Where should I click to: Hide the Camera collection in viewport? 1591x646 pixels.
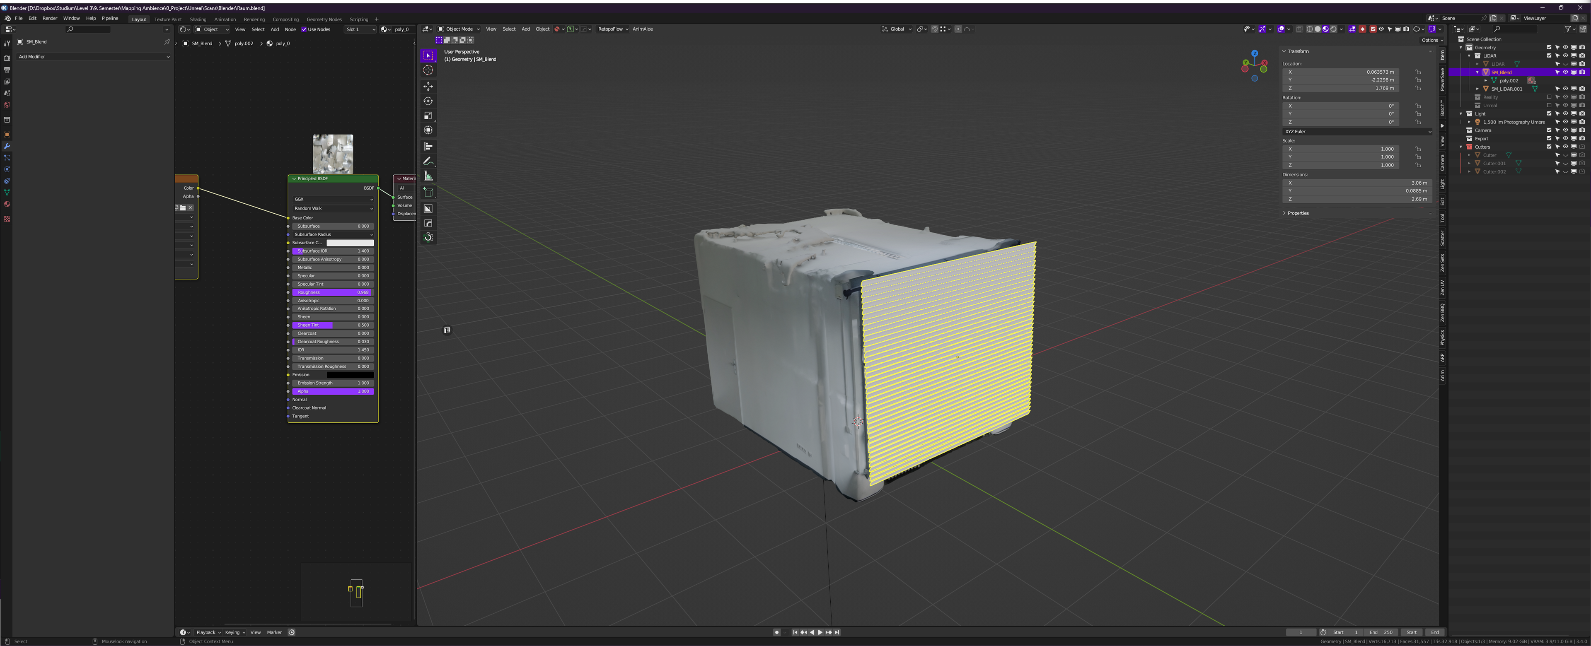click(x=1565, y=130)
